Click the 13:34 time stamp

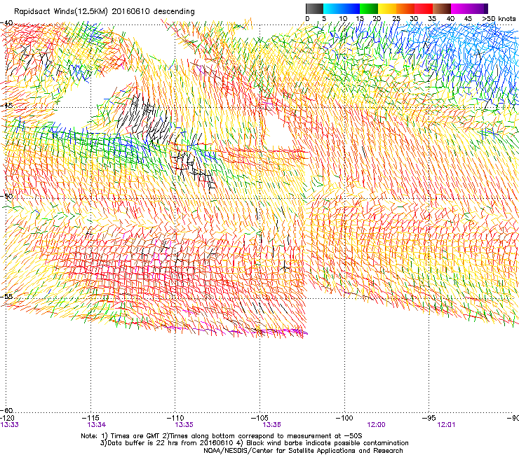(x=97, y=425)
